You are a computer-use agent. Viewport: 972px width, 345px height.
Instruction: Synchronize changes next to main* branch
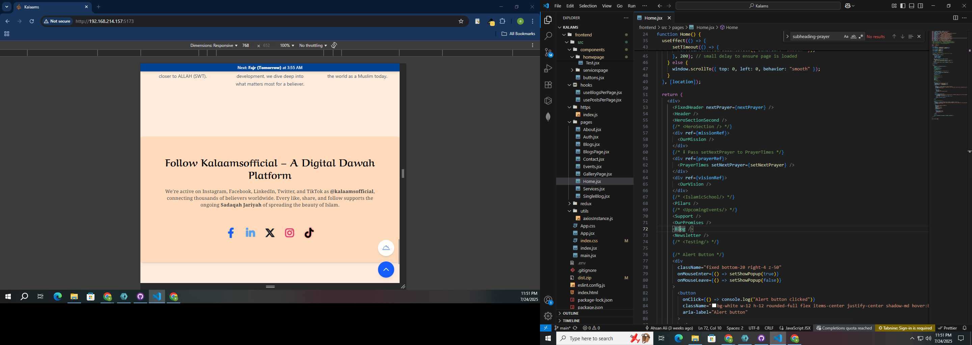575,328
